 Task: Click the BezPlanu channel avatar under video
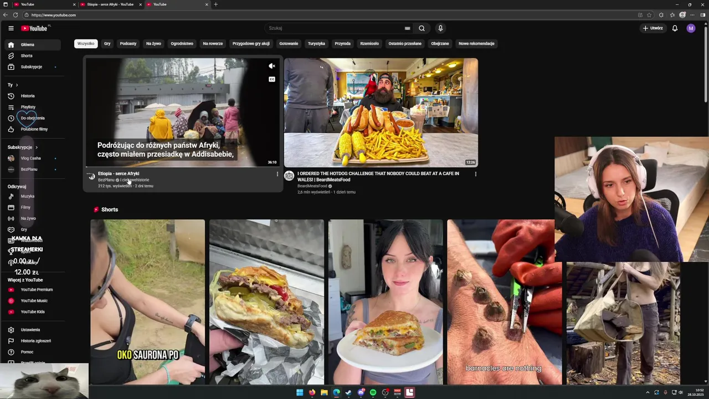coord(91,176)
